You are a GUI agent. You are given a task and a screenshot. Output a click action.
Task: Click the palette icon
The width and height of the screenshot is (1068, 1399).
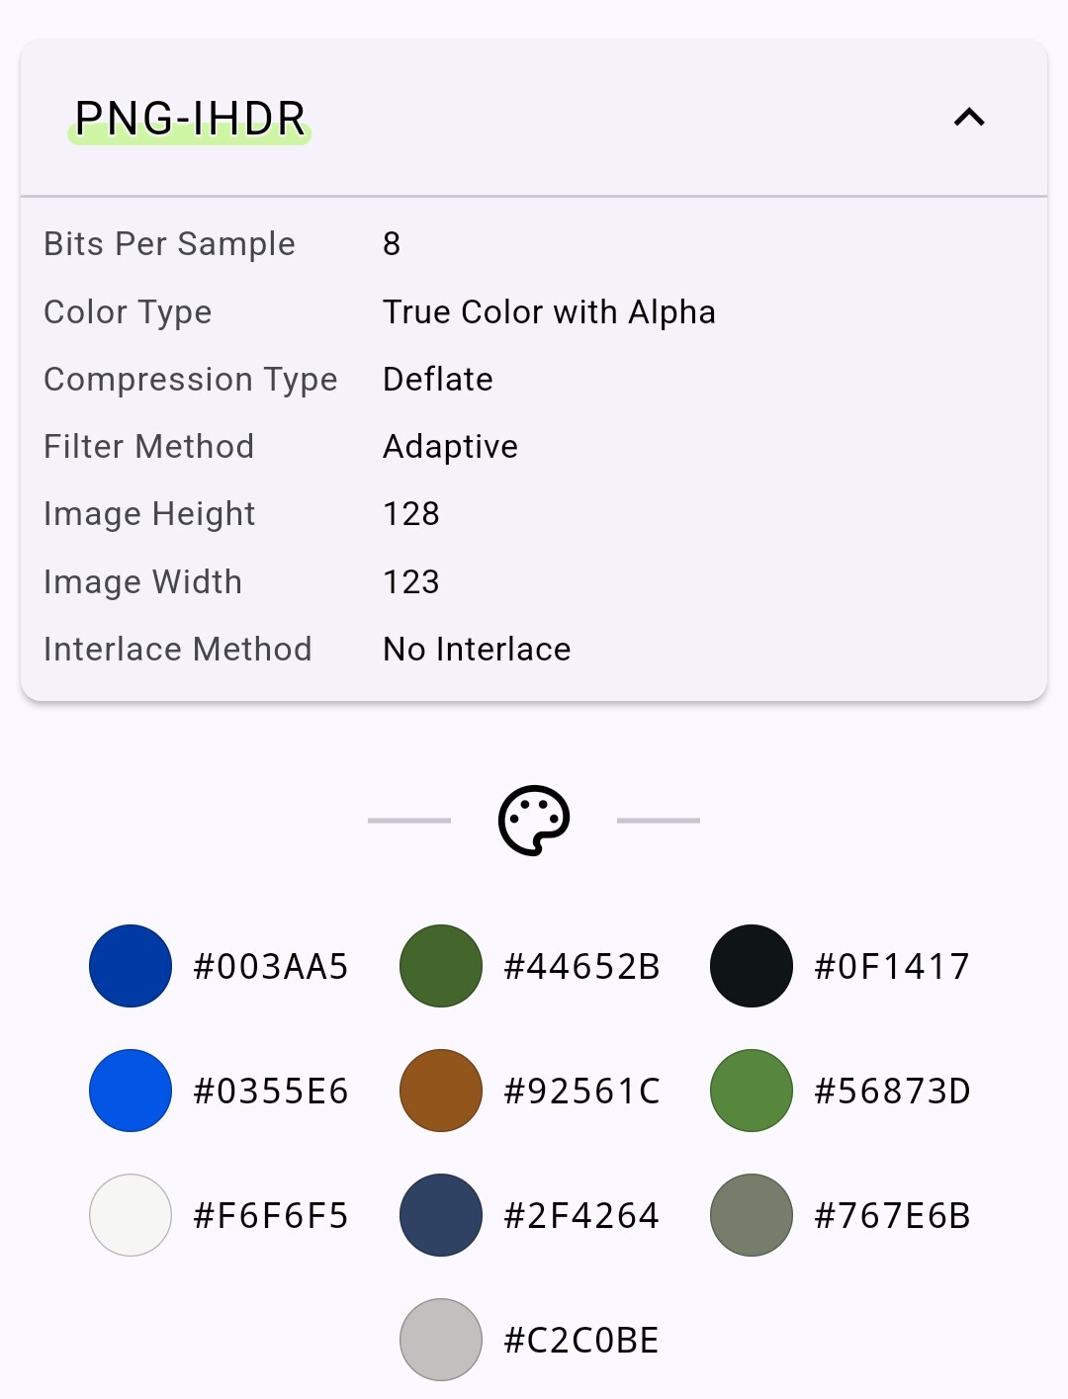click(x=534, y=821)
